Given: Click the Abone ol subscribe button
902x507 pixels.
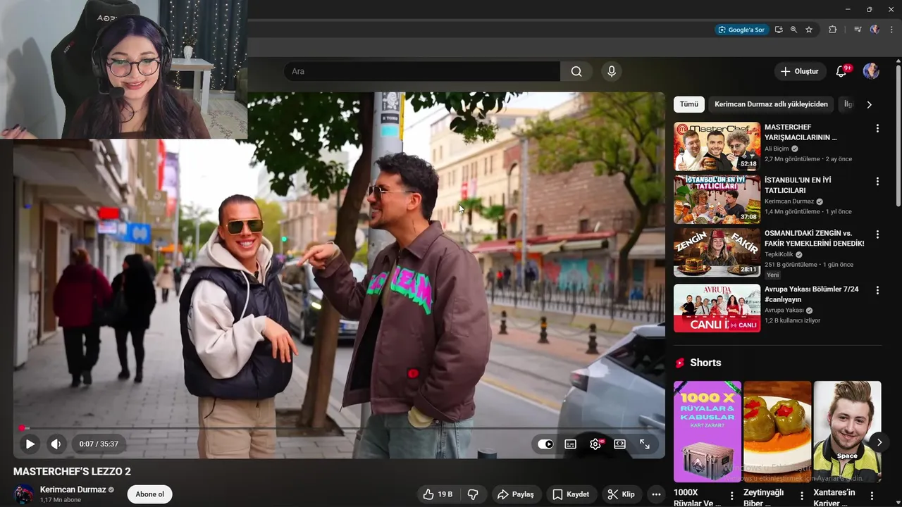Looking at the screenshot, I should pyautogui.click(x=149, y=494).
